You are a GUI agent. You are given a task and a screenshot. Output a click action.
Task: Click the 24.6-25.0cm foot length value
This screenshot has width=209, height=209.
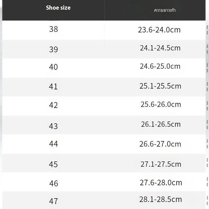[160, 66]
